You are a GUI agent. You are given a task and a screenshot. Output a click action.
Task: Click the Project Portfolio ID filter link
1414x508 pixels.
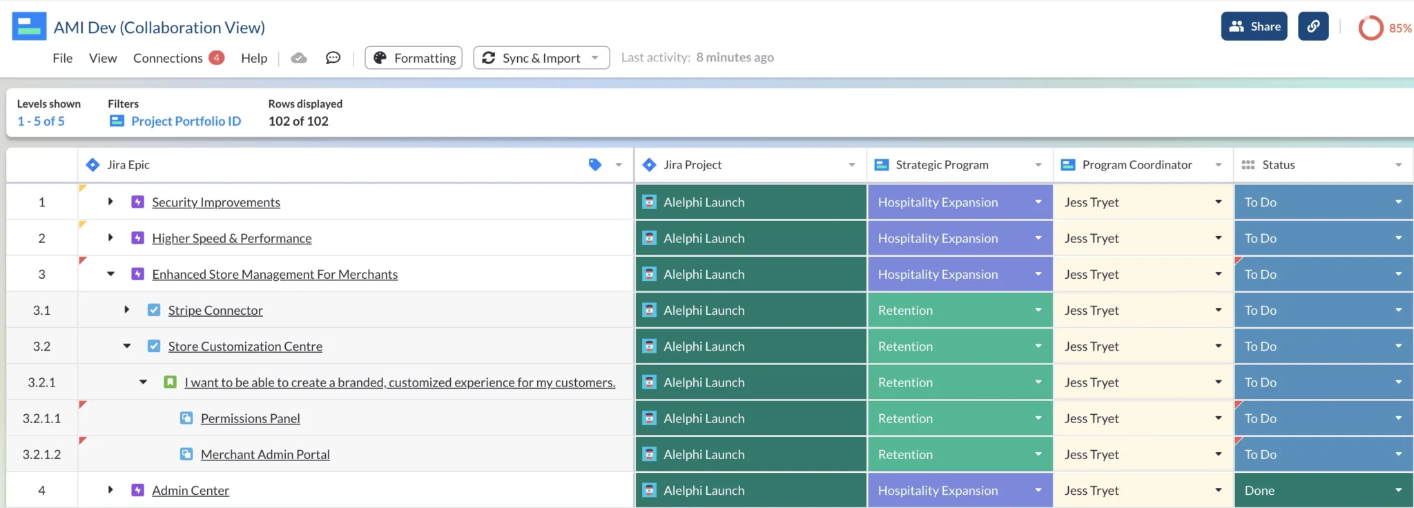click(186, 121)
